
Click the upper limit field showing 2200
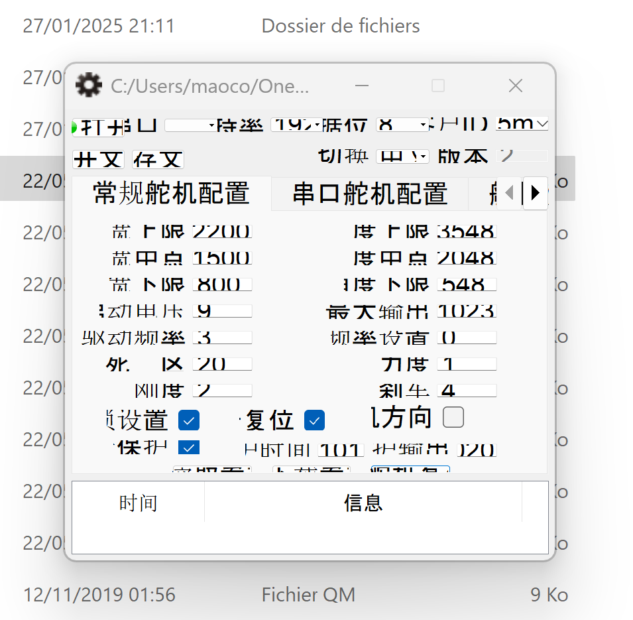coord(222,231)
